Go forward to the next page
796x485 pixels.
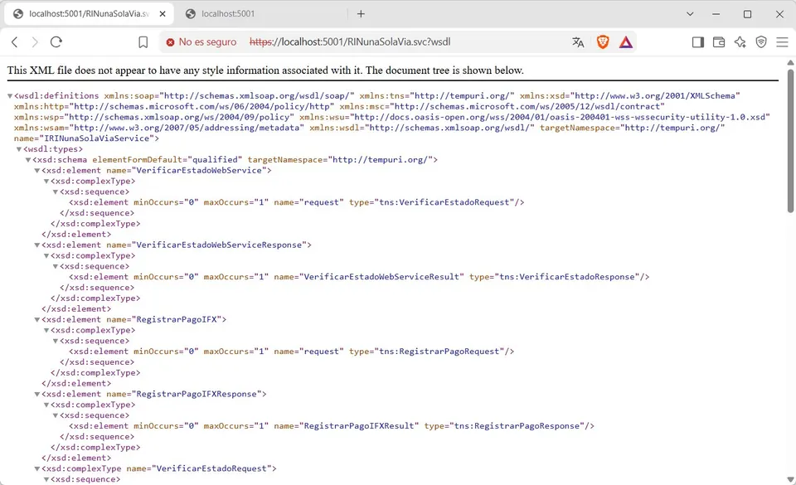click(35, 42)
